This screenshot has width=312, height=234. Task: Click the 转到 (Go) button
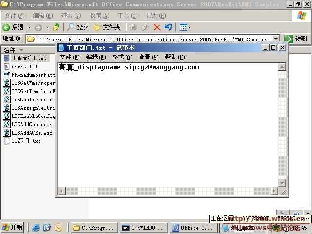(296, 39)
